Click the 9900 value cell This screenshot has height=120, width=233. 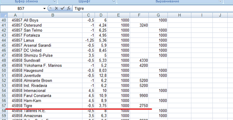pos(139,96)
